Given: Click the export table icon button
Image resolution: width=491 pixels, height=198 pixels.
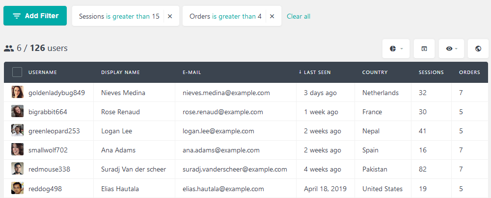Looking at the screenshot, I should [424, 49].
